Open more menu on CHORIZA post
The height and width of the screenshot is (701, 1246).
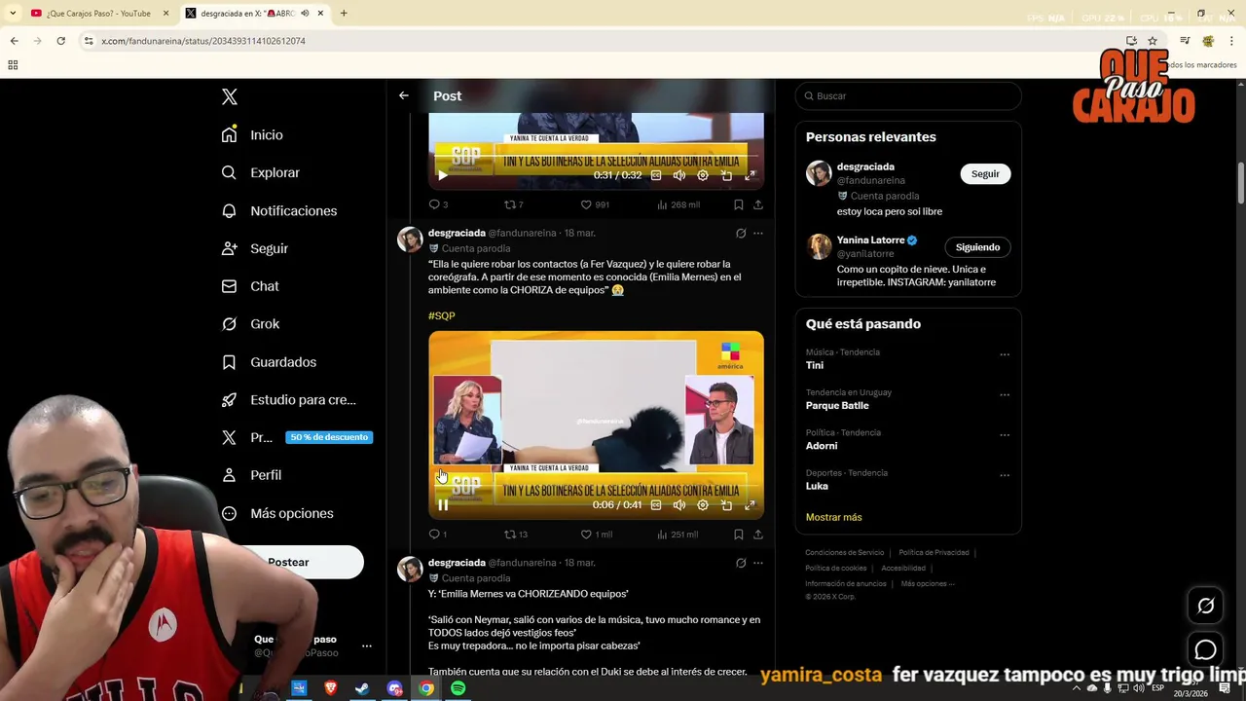tap(758, 233)
